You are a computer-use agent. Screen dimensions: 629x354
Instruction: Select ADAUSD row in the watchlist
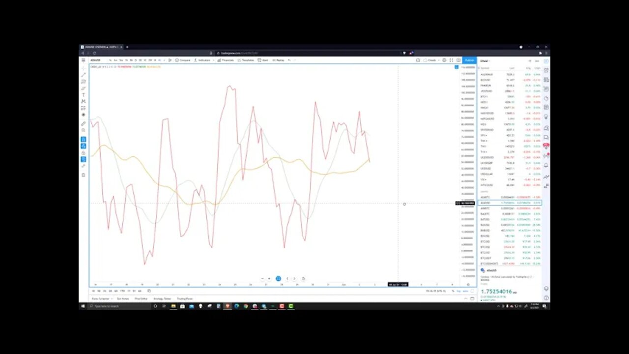pos(510,203)
